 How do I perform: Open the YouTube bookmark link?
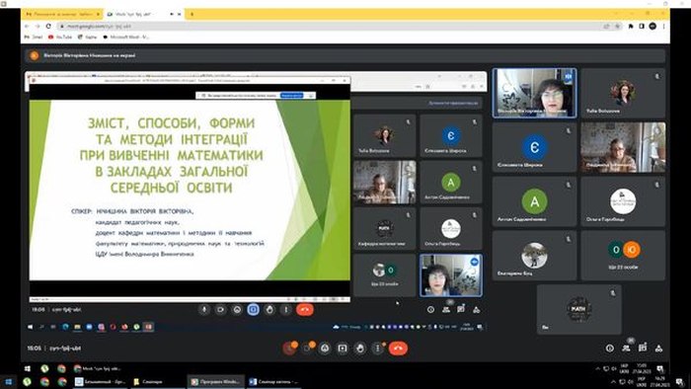coord(60,37)
